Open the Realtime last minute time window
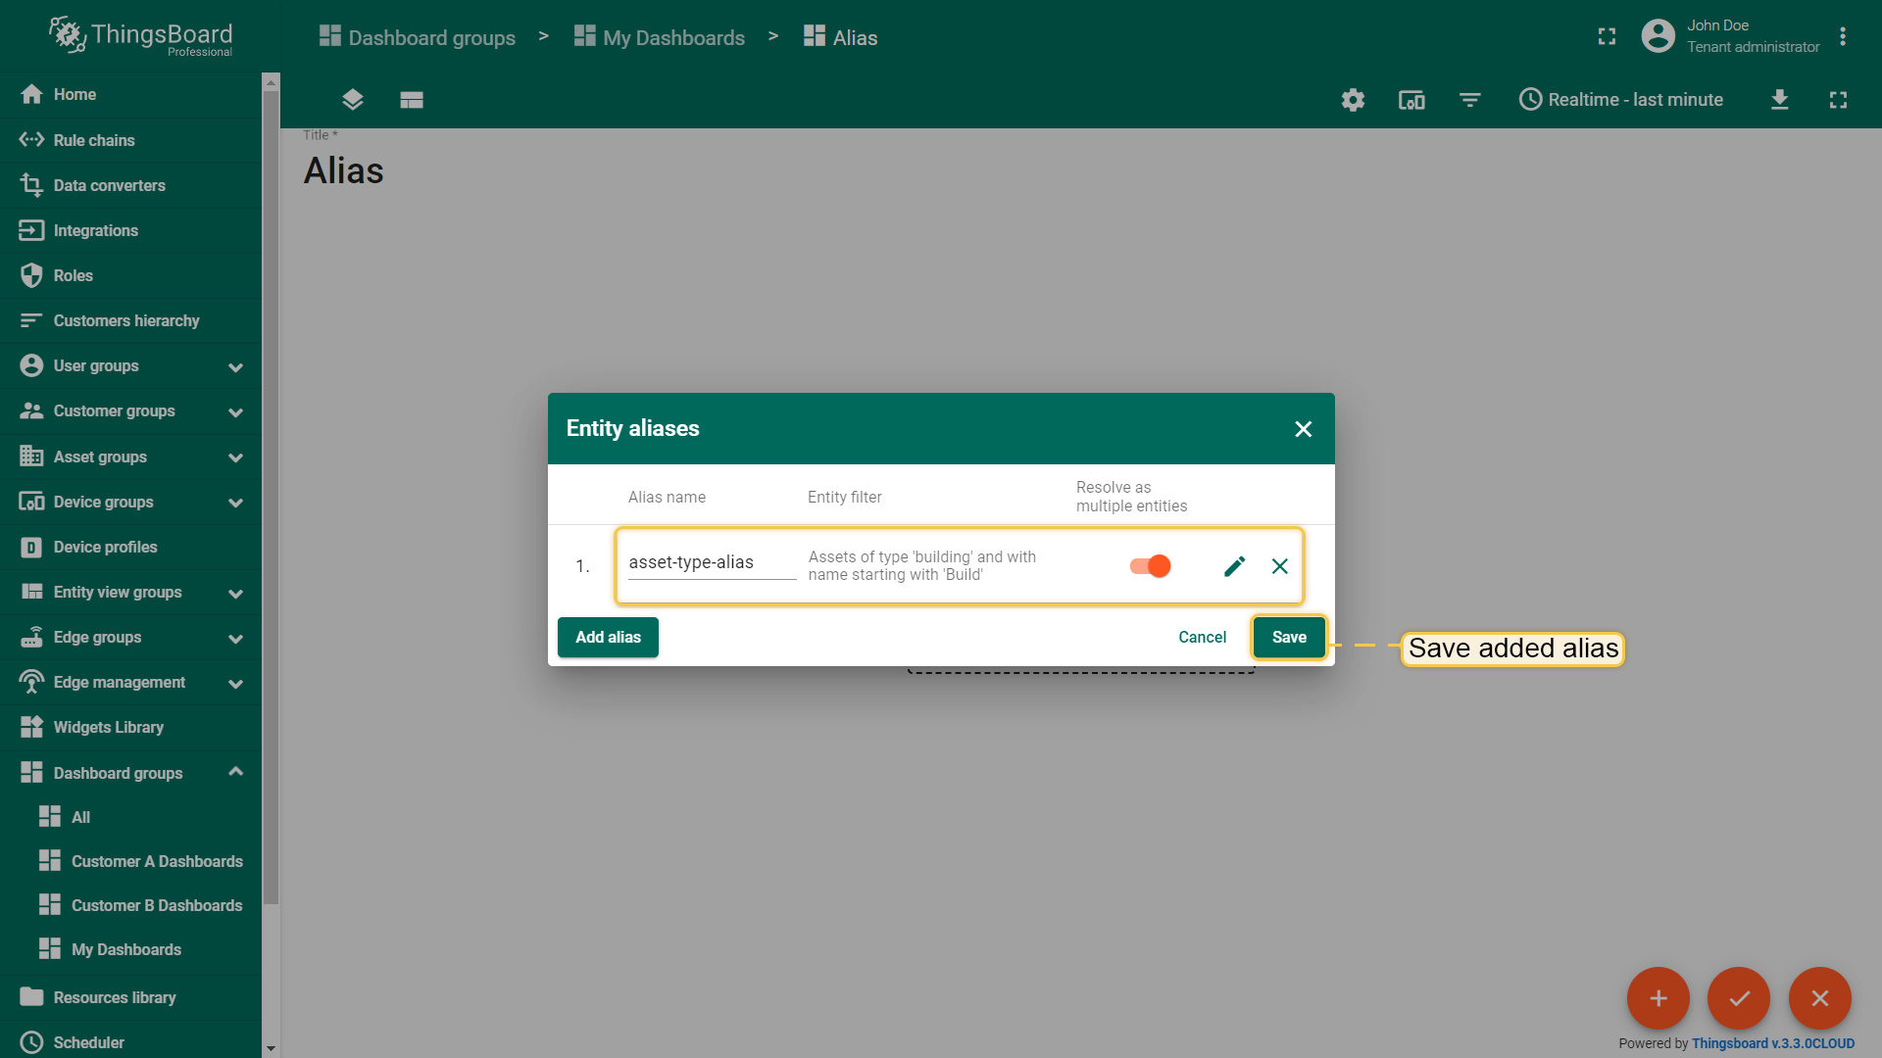The width and height of the screenshot is (1882, 1058). coord(1621,100)
